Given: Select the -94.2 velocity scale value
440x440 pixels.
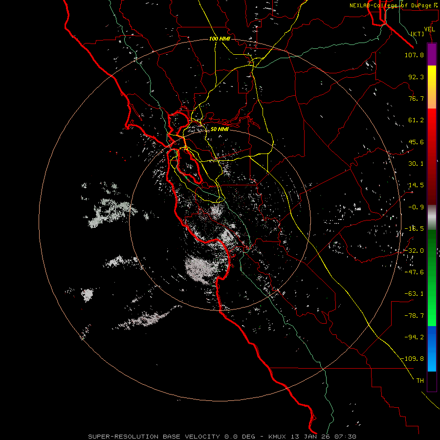Looking at the screenshot, I should [414, 337].
